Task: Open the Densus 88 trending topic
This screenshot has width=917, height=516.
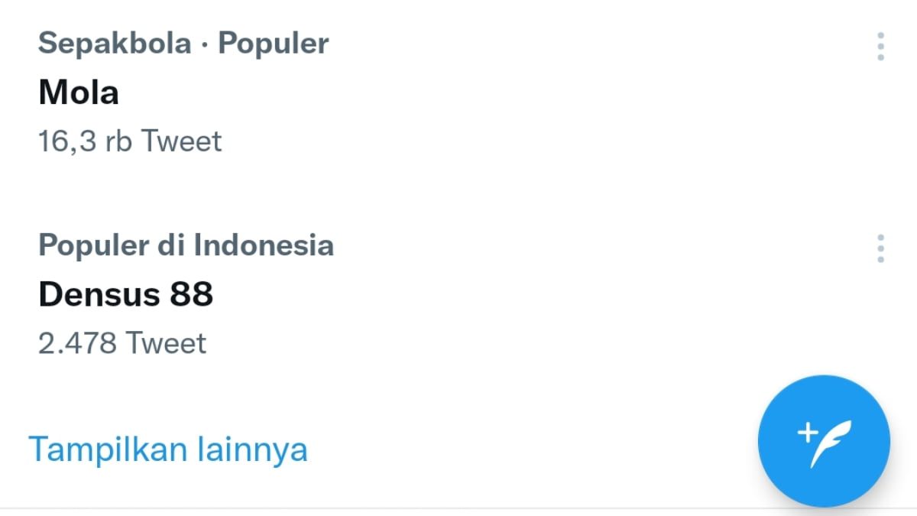Action: [x=125, y=295]
